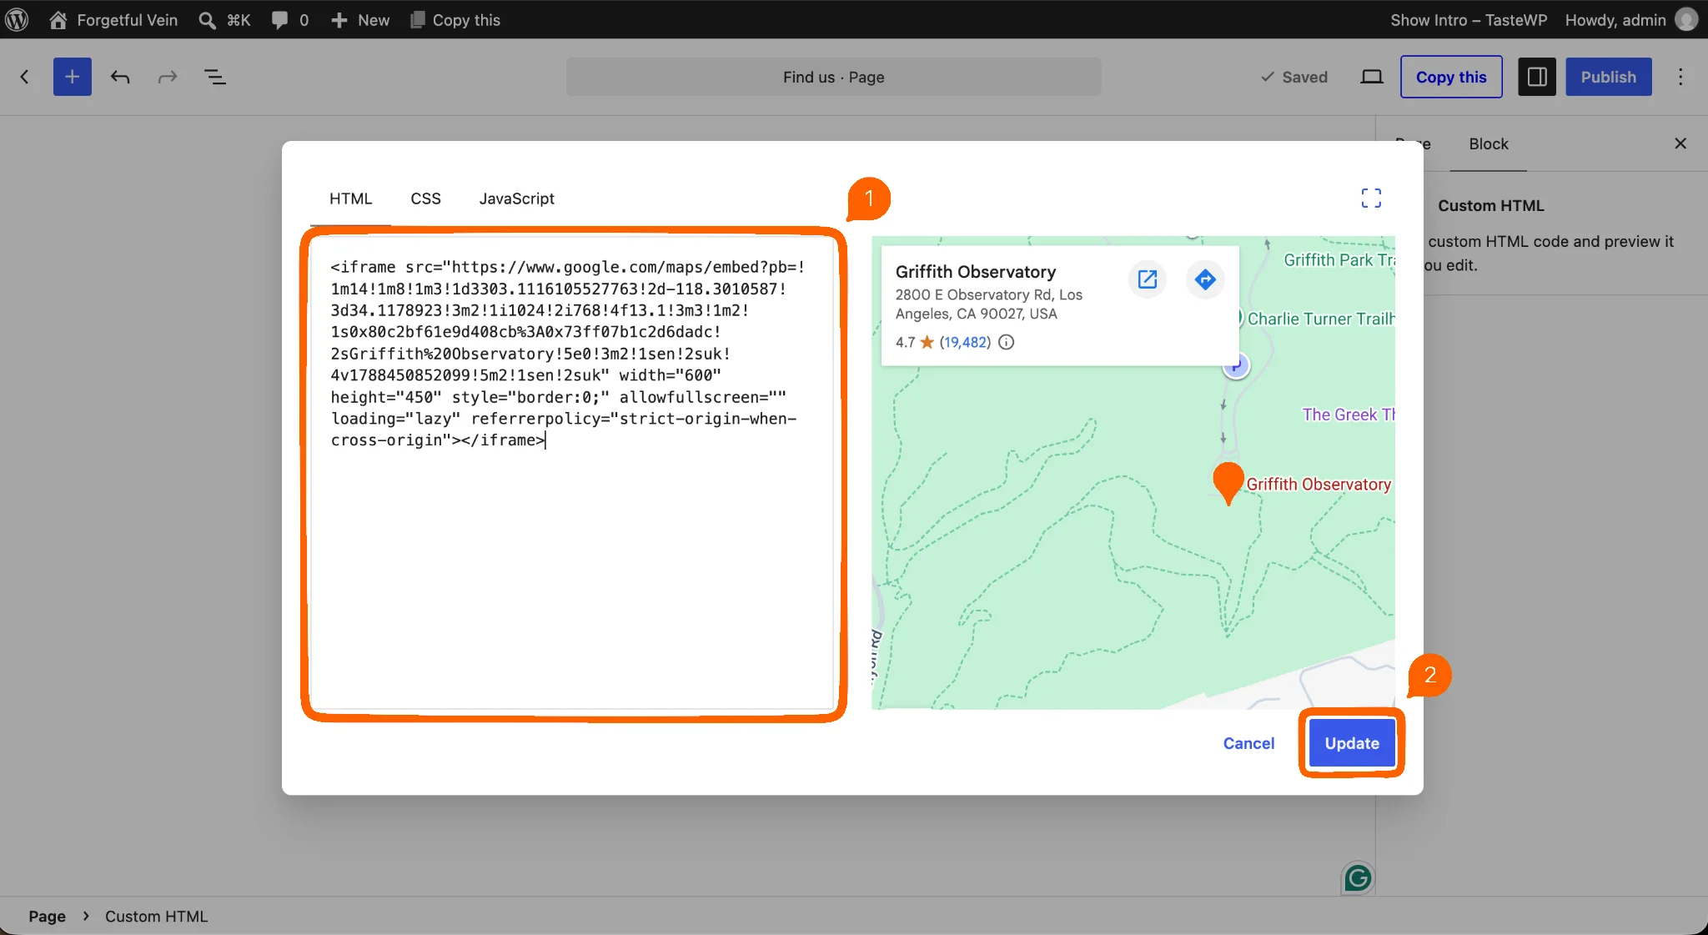
Task: Open the search ⌘K command palette
Action: [224, 20]
